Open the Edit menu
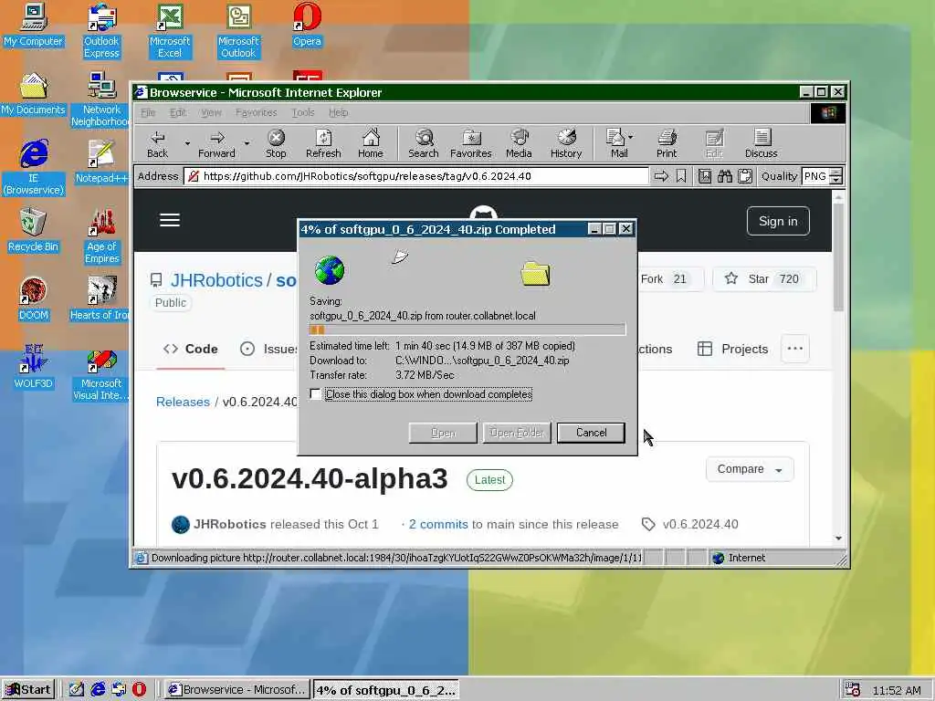The height and width of the screenshot is (701, 935). pyautogui.click(x=178, y=112)
